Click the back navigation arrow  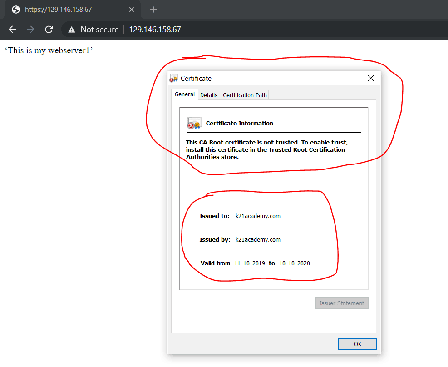(x=12, y=29)
